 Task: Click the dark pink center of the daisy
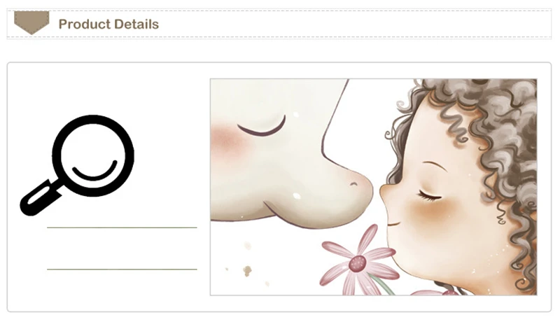(358, 263)
